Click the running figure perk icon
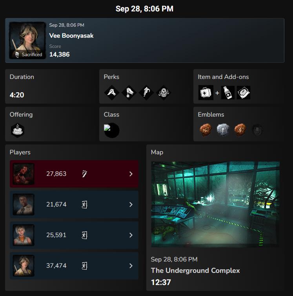 tap(146, 93)
